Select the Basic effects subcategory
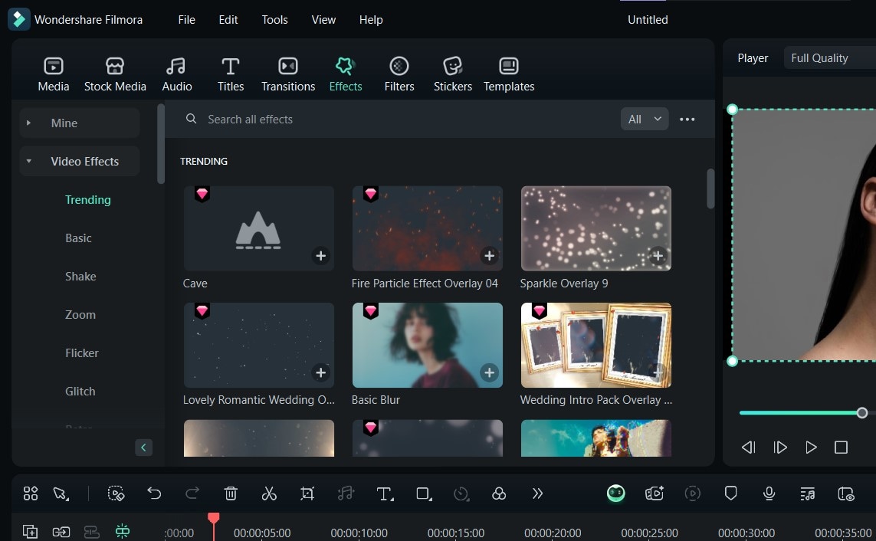Screen dimensions: 876x541 click(78, 238)
